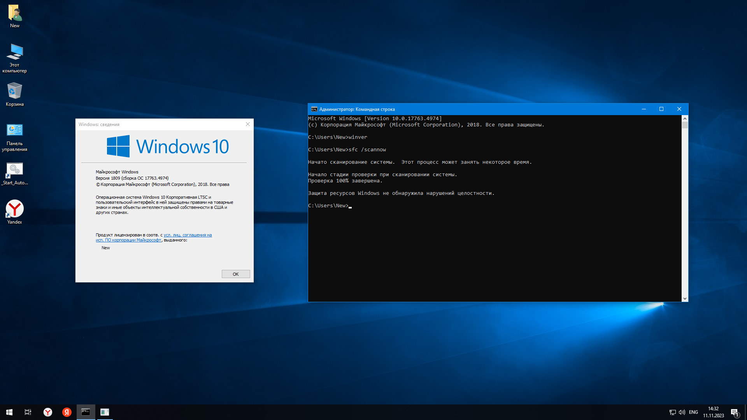Open the taskbar clock and date

pyautogui.click(x=713, y=412)
